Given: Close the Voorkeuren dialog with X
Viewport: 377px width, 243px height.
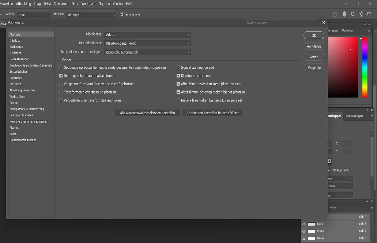Looking at the screenshot, I should click(x=324, y=23).
